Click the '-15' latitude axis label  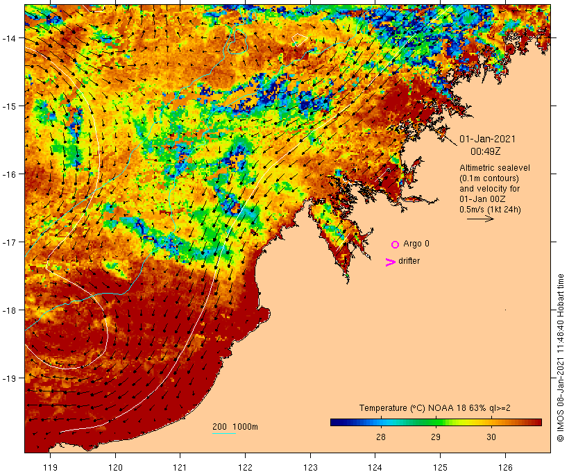point(9,106)
